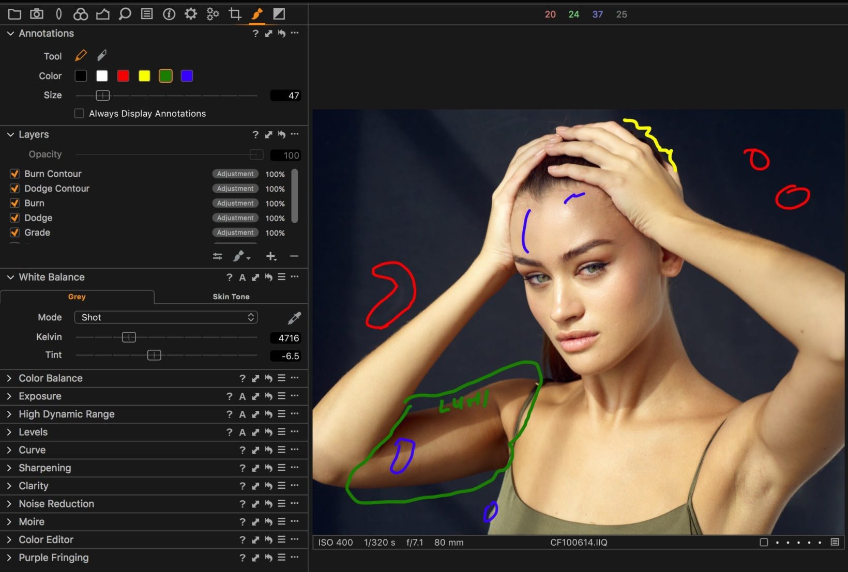848x572 pixels.
Task: Open the Details magnifier tool tab
Action: click(125, 14)
